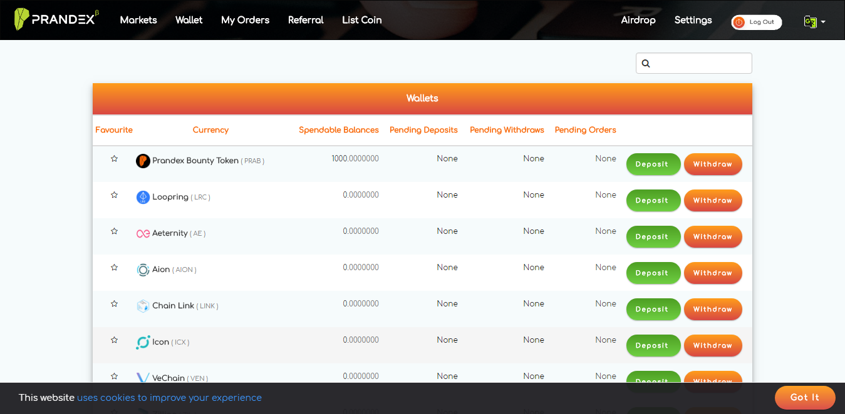
Task: Click the Pending Deposits column header
Action: (x=423, y=130)
